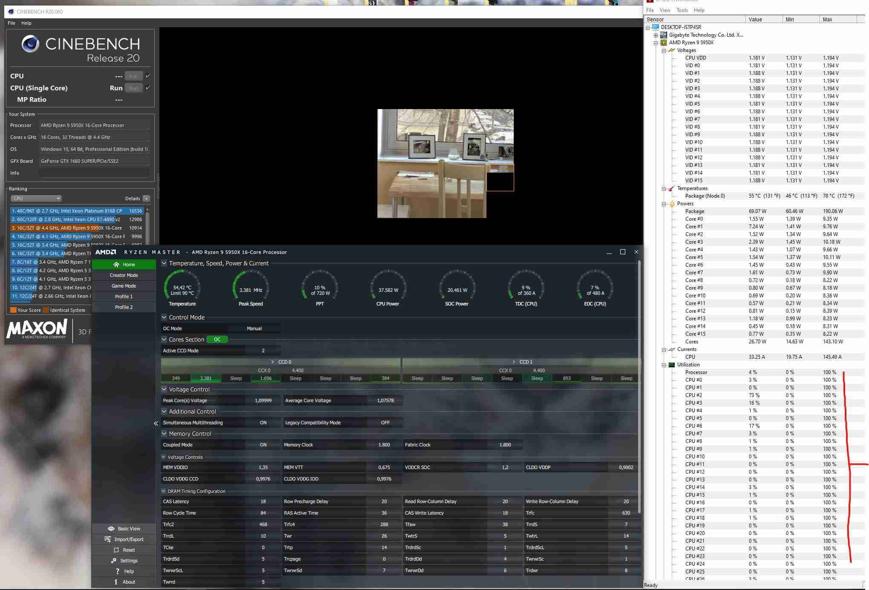This screenshot has width=869, height=590.
Task: Open Cinebench File menu
Action: (12, 23)
